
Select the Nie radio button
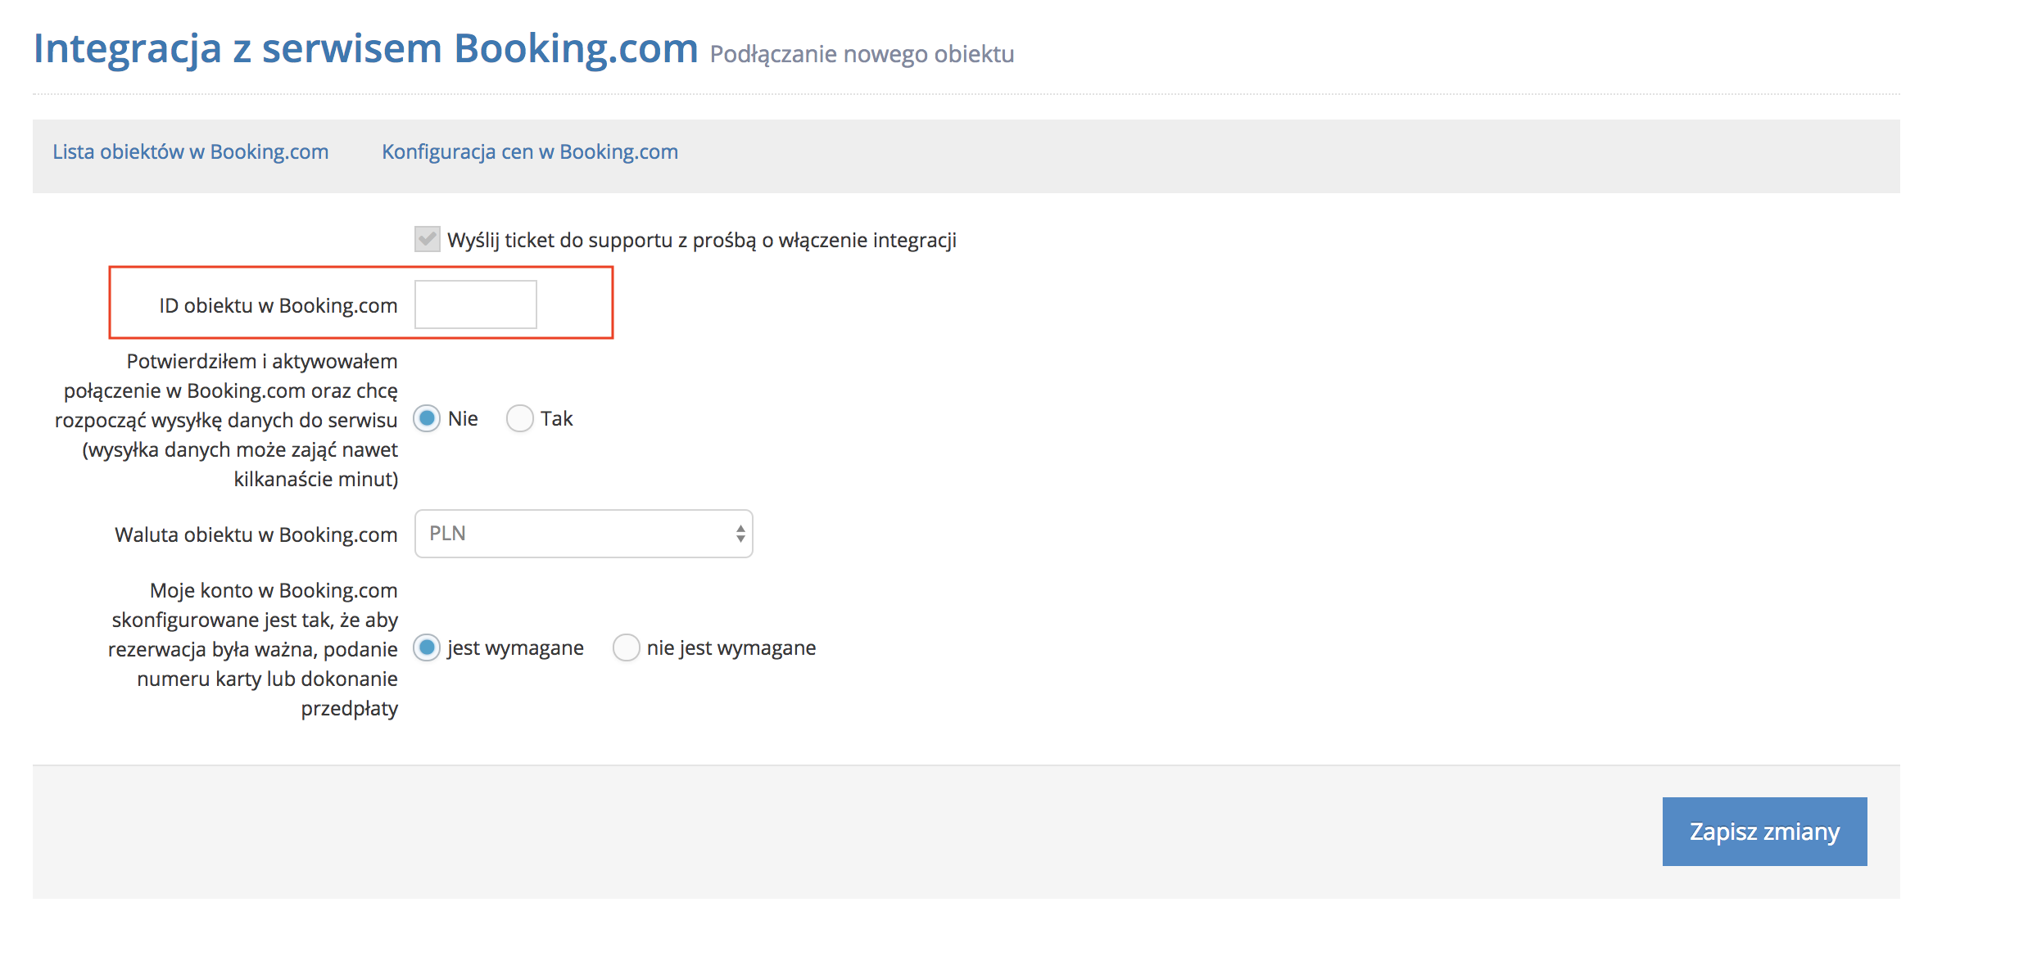click(427, 418)
